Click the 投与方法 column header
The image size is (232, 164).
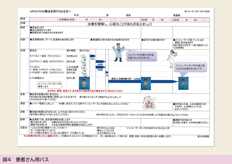click(84, 51)
